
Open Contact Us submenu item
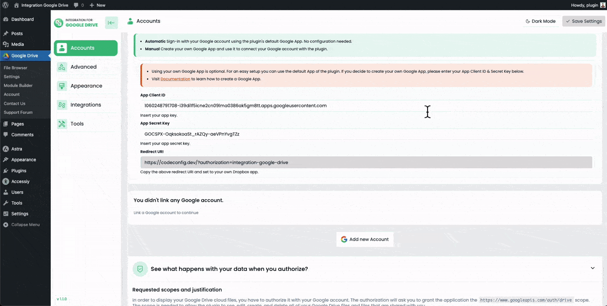15,103
